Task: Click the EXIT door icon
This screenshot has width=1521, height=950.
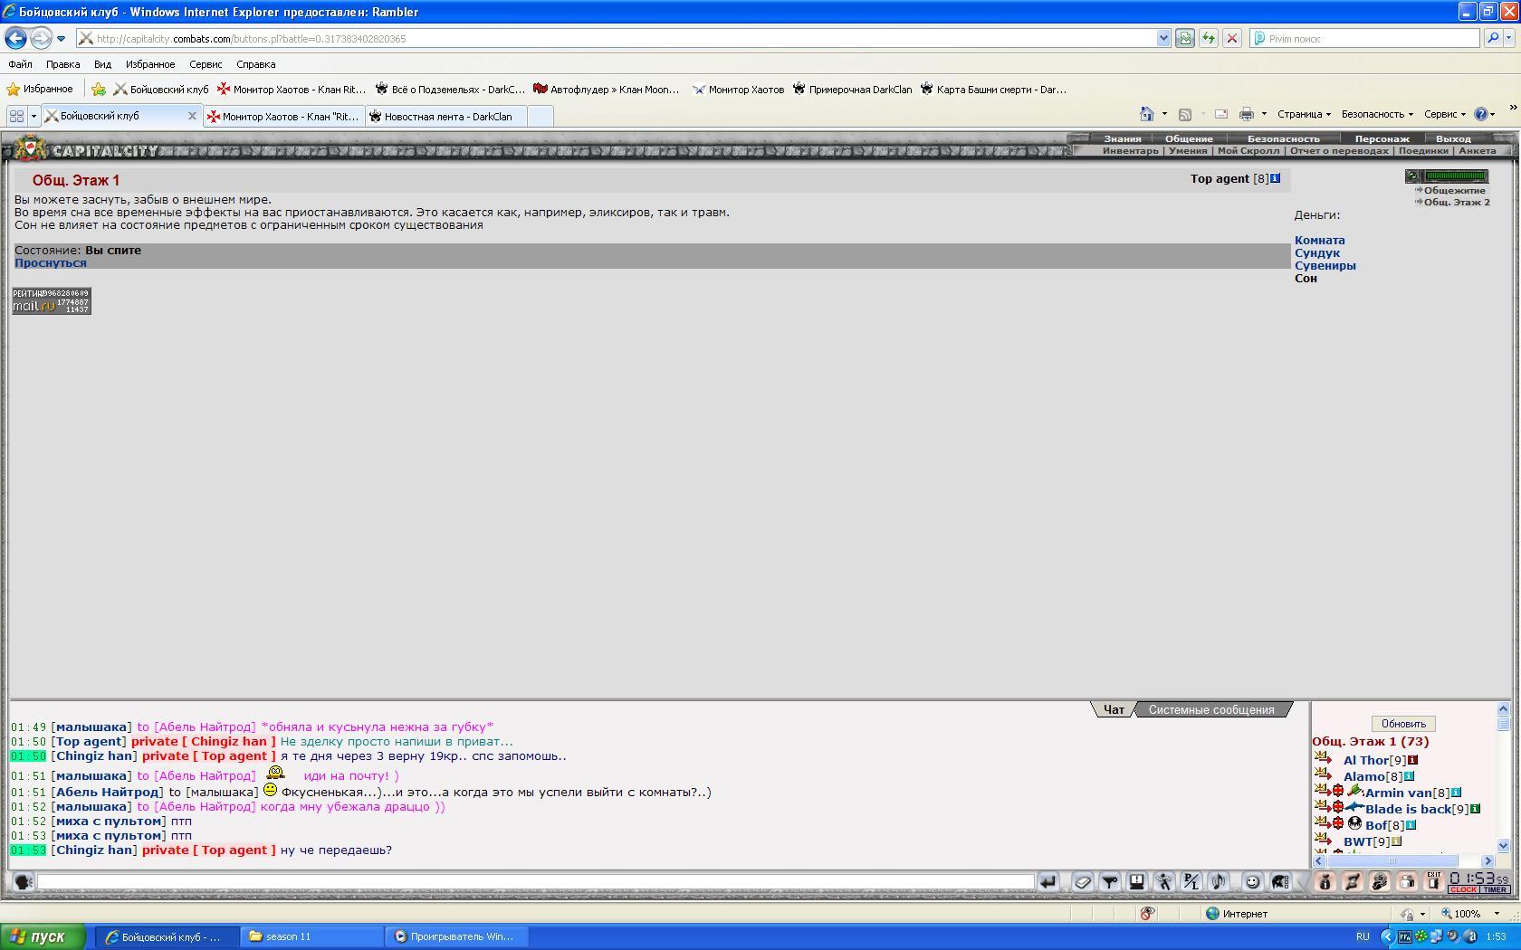Action: point(1433,881)
